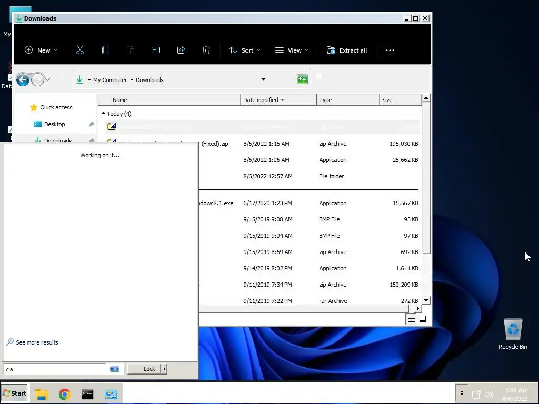This screenshot has width=539, height=404.
Task: Select the file ending in ndows8.1.exe
Action: tap(308, 203)
